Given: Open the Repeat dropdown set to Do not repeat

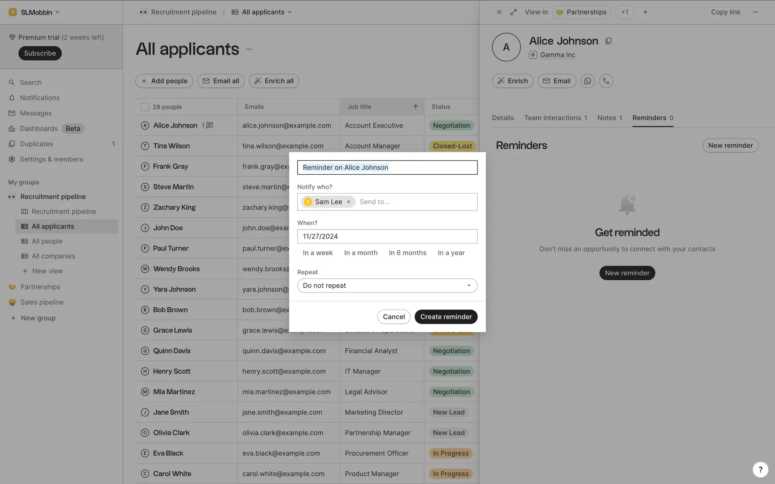Looking at the screenshot, I should (x=387, y=286).
